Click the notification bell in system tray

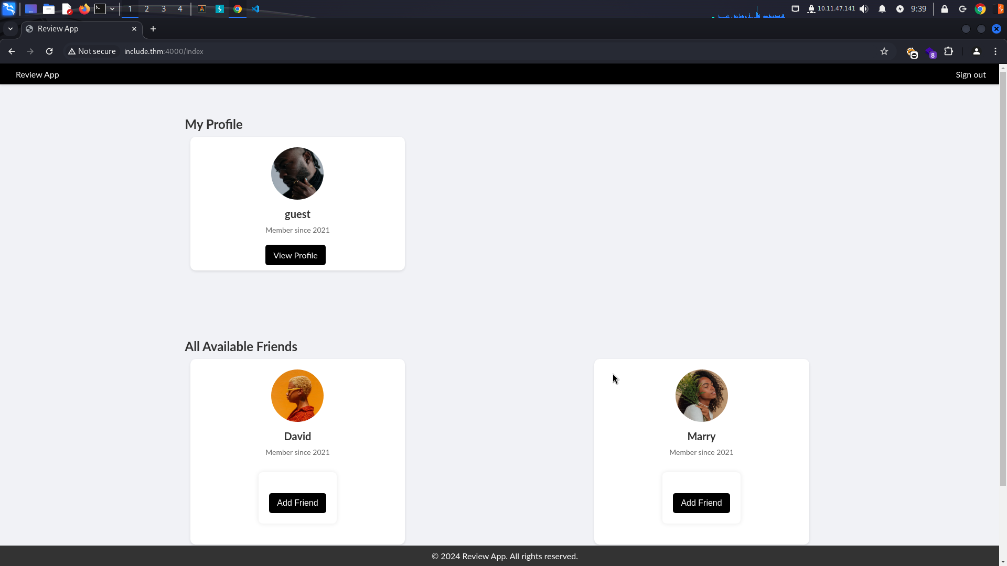click(x=882, y=9)
